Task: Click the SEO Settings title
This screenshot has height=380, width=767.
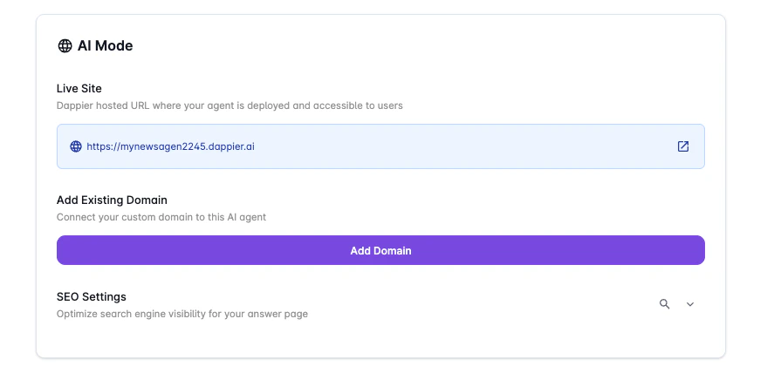Action: [x=92, y=296]
